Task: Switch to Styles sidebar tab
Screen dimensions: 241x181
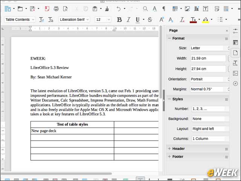Action: pyautogui.click(x=235, y=63)
